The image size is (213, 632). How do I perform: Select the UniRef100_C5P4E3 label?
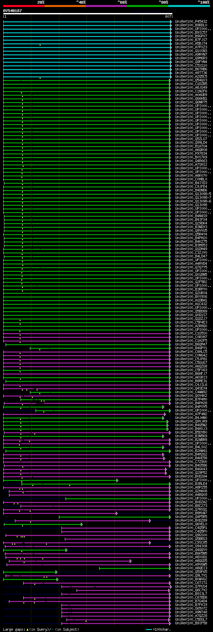coord(191,322)
